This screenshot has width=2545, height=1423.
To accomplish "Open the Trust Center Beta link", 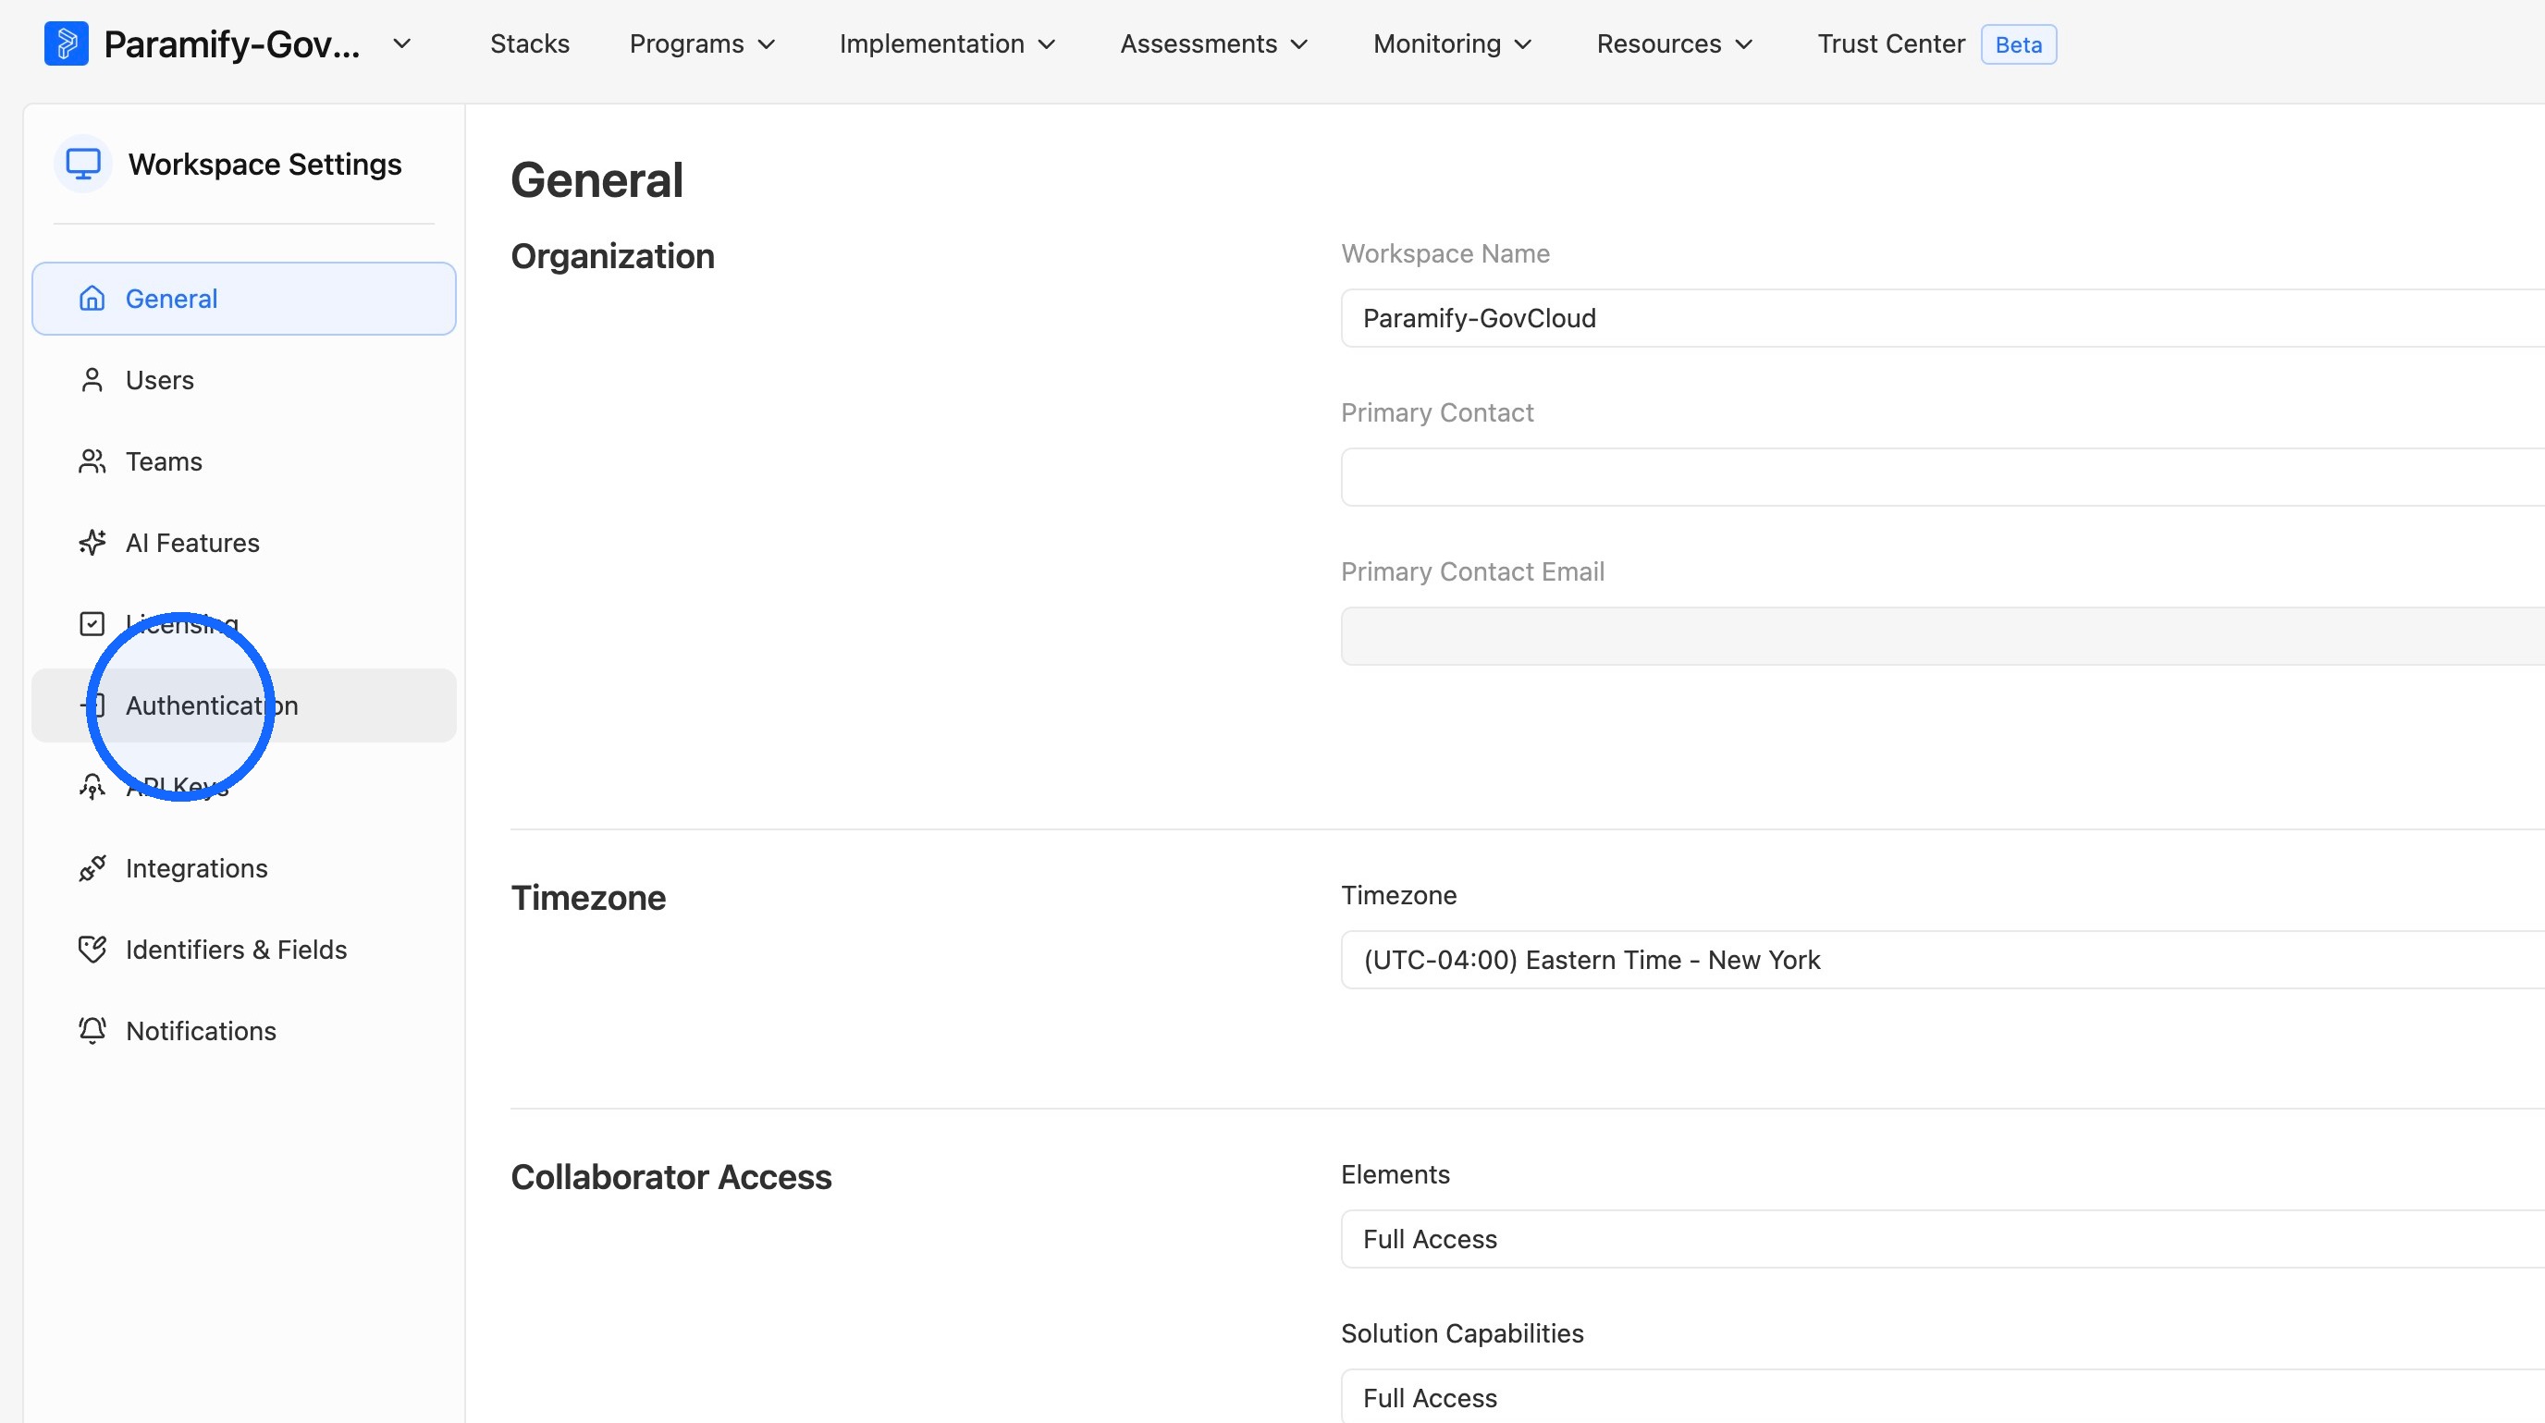I will coord(1936,43).
